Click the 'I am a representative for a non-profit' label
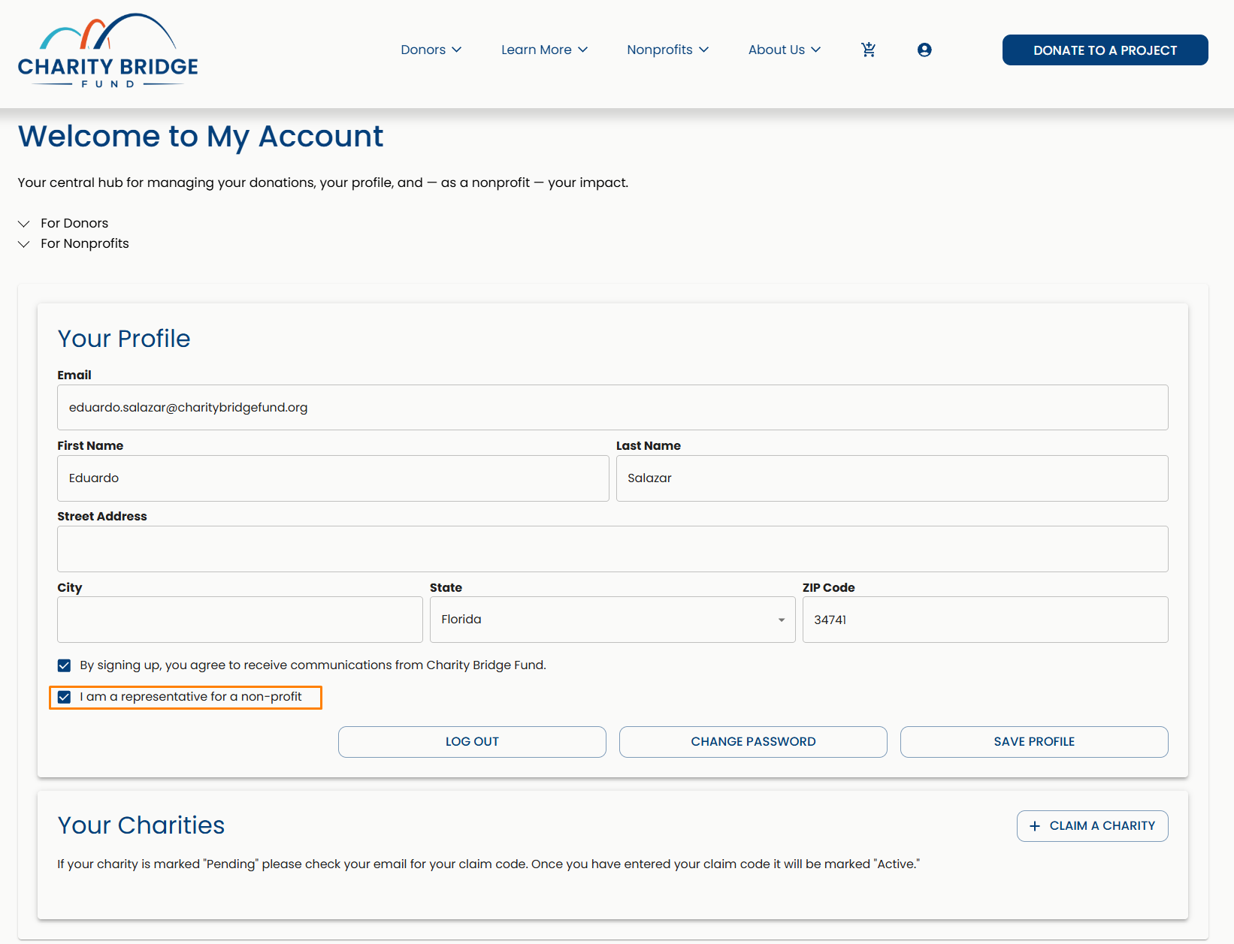The width and height of the screenshot is (1234, 944). pos(191,697)
